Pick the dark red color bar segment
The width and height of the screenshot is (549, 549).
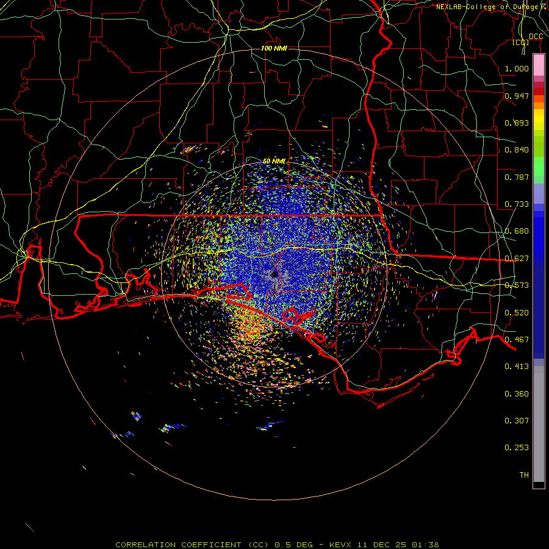539,91
